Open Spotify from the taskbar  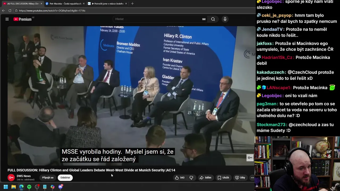point(29,187)
